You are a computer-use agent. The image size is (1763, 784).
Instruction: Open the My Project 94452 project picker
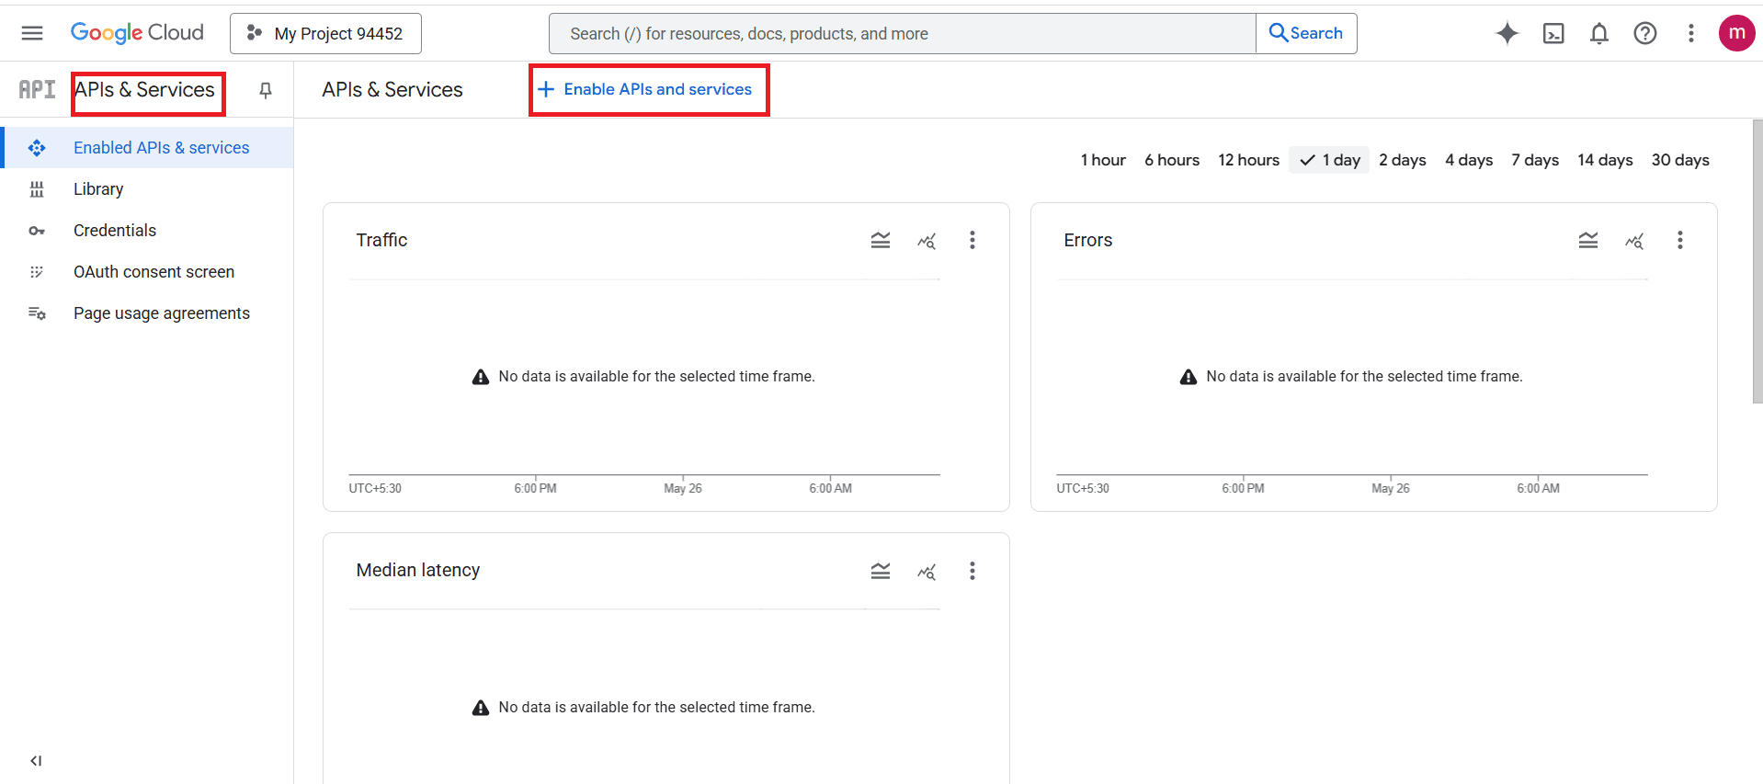point(325,33)
